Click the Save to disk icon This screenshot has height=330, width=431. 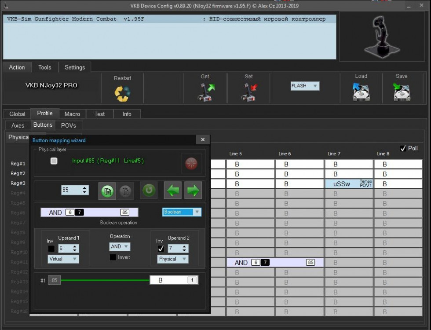pos(402,92)
